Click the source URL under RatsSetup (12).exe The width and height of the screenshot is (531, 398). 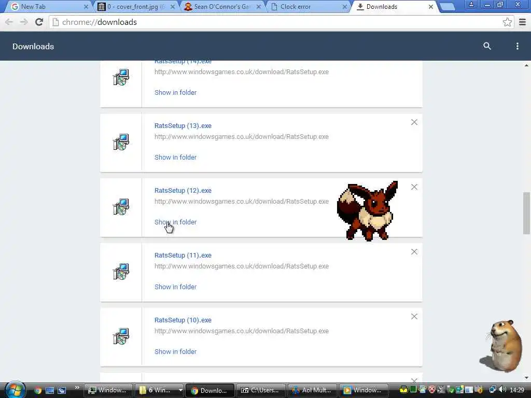pos(242,202)
